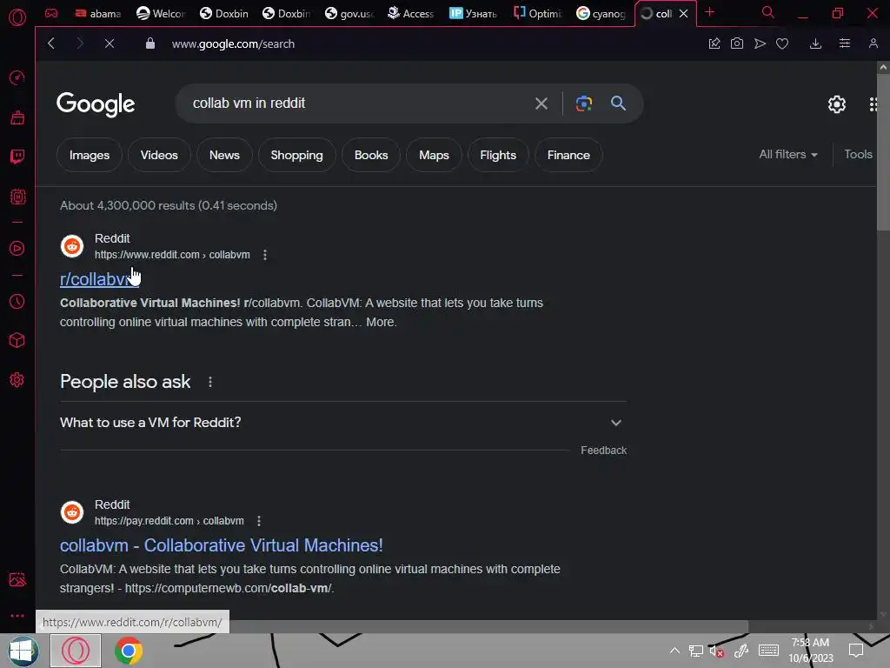This screenshot has width=890, height=668.
Task: Open downloads from the toolbar
Action: pyautogui.click(x=815, y=43)
